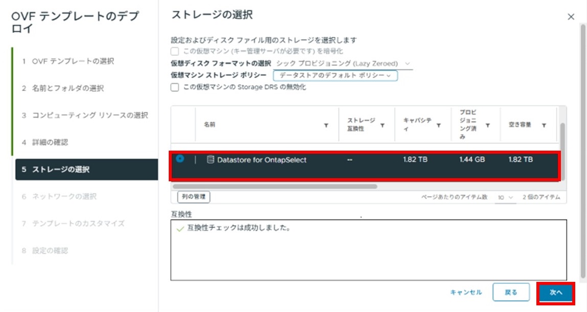Click the filter icon in プロビジョニング済み column
587x312 pixels.
(488, 126)
